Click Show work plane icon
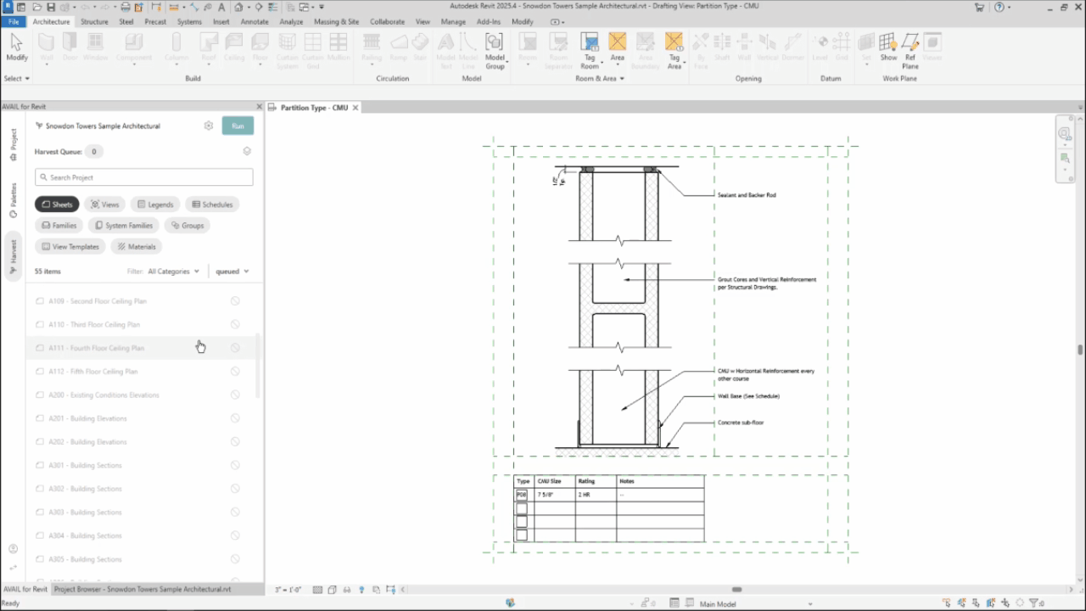 (888, 48)
